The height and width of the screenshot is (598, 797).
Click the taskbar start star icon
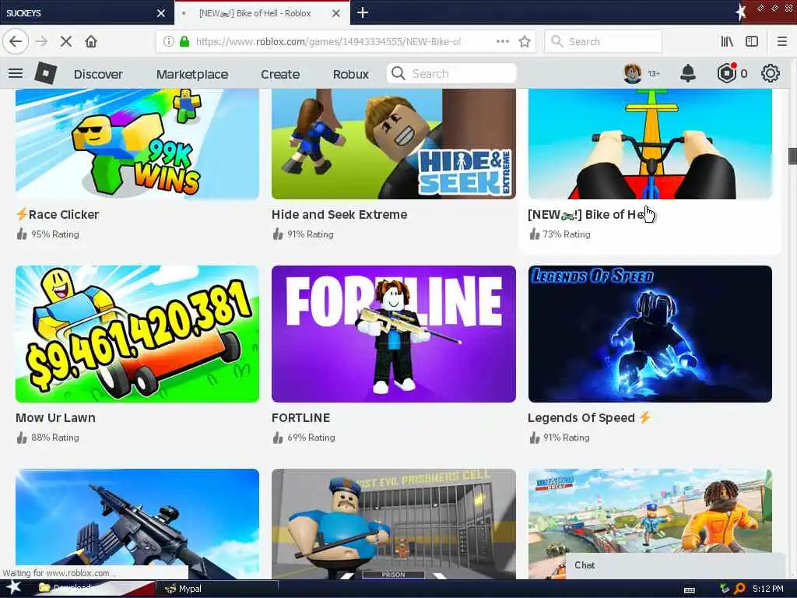pyautogui.click(x=14, y=589)
